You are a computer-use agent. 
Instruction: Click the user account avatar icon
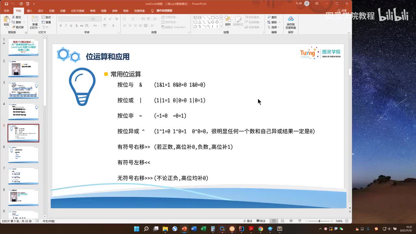click(307, 4)
